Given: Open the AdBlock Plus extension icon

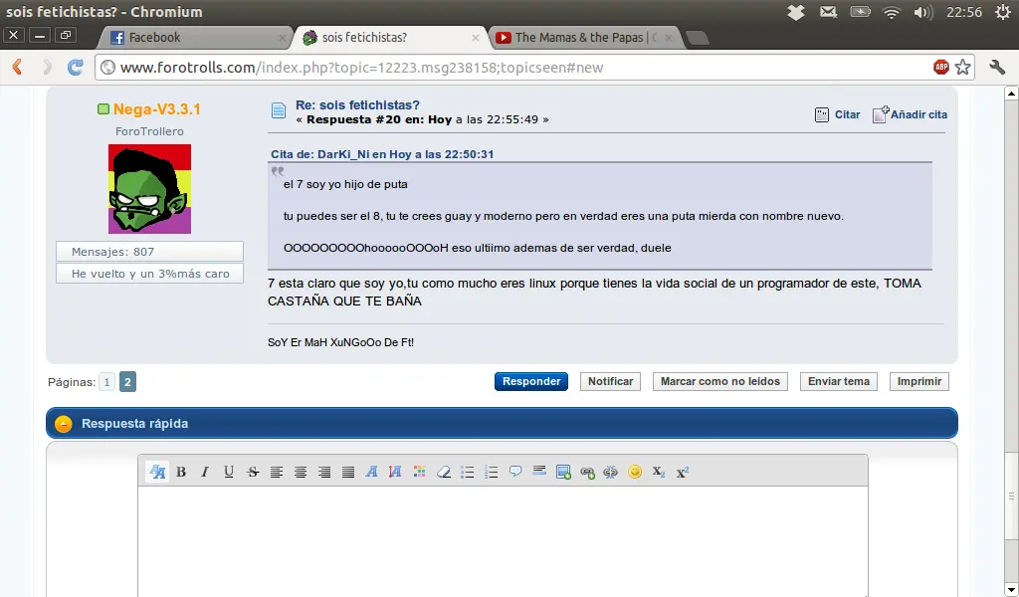Looking at the screenshot, I should pyautogui.click(x=941, y=67).
